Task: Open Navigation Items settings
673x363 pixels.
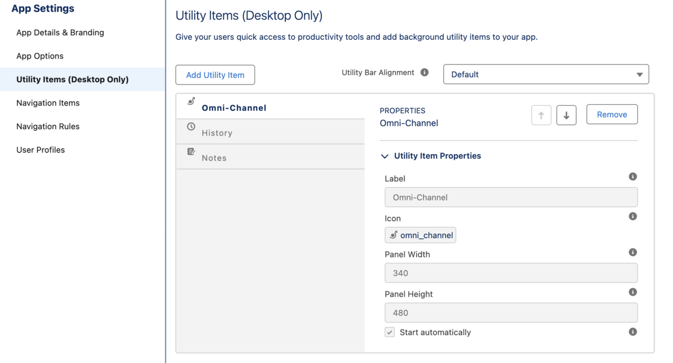Action: [48, 103]
